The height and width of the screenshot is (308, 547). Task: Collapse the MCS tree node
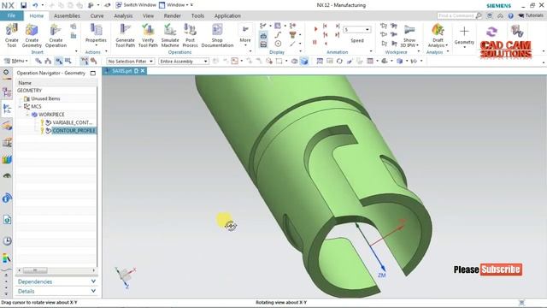click(20, 106)
